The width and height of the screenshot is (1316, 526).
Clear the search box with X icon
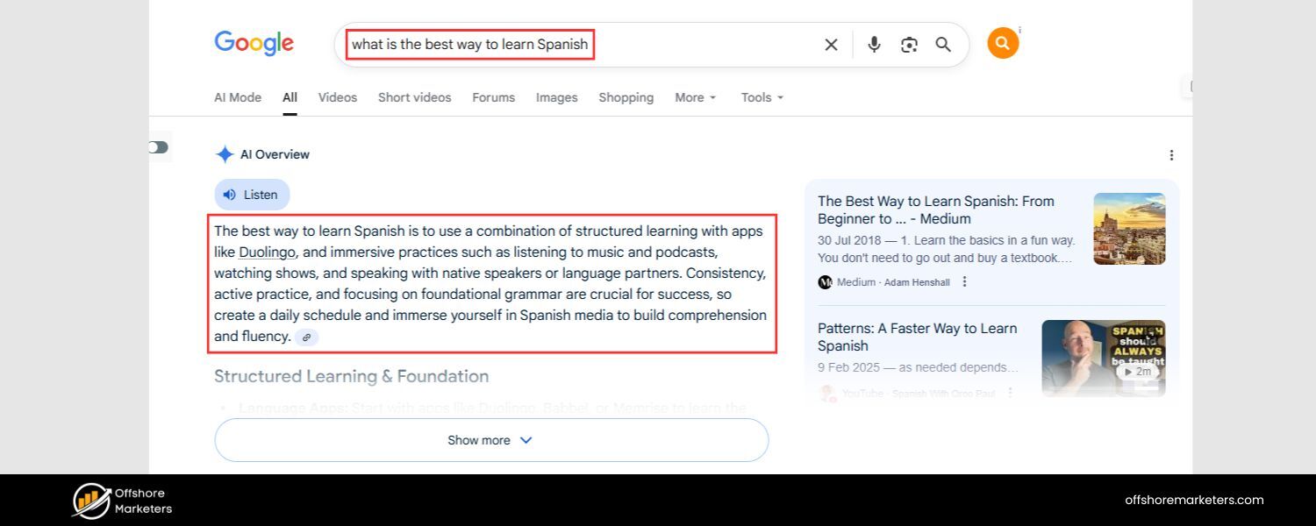click(831, 45)
